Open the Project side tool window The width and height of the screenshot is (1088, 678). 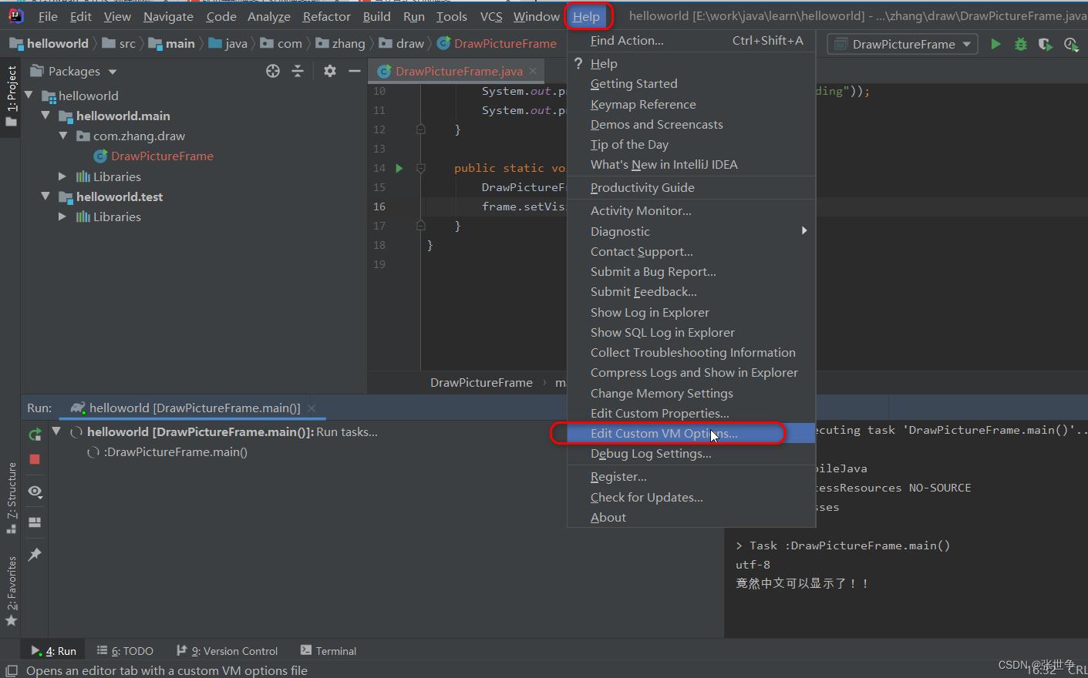pyautogui.click(x=11, y=96)
